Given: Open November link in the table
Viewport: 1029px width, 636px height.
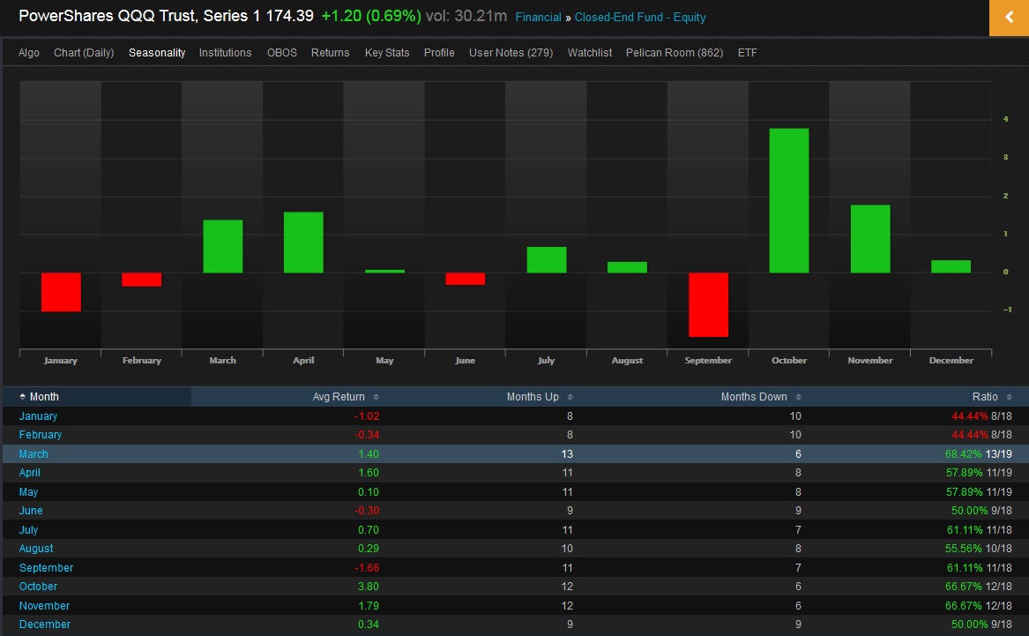Looking at the screenshot, I should [44, 606].
